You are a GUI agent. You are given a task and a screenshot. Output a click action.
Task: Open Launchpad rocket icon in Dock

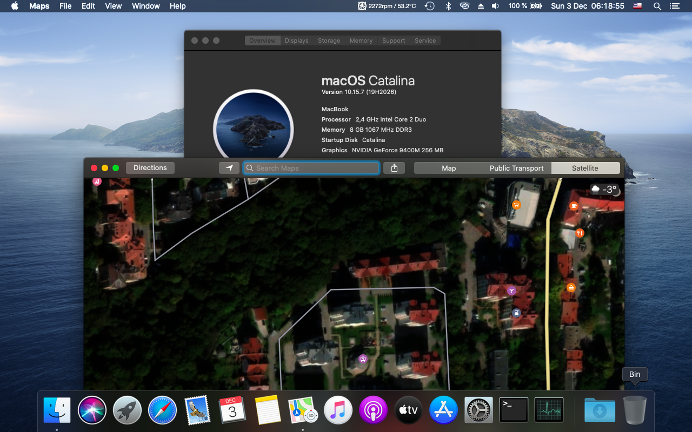point(127,410)
